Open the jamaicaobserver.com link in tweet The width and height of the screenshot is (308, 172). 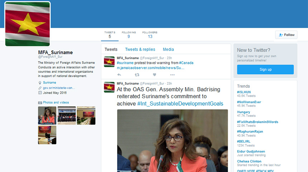pos(150,68)
